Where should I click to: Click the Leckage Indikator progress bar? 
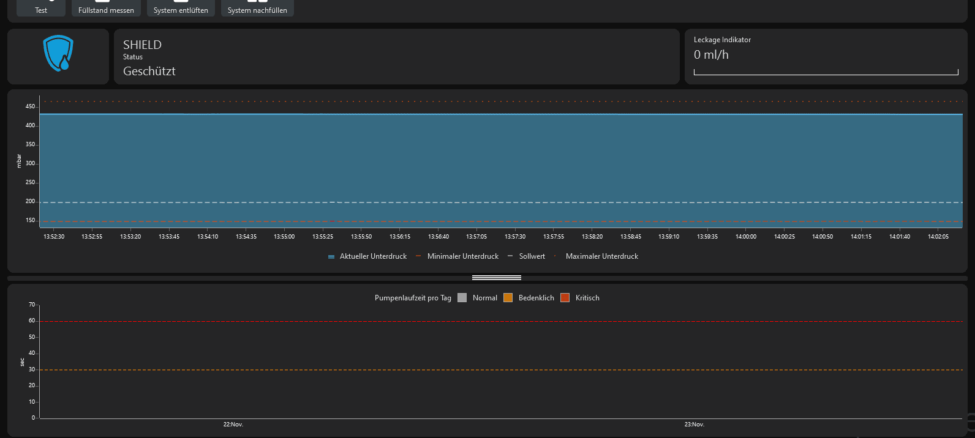(826, 72)
